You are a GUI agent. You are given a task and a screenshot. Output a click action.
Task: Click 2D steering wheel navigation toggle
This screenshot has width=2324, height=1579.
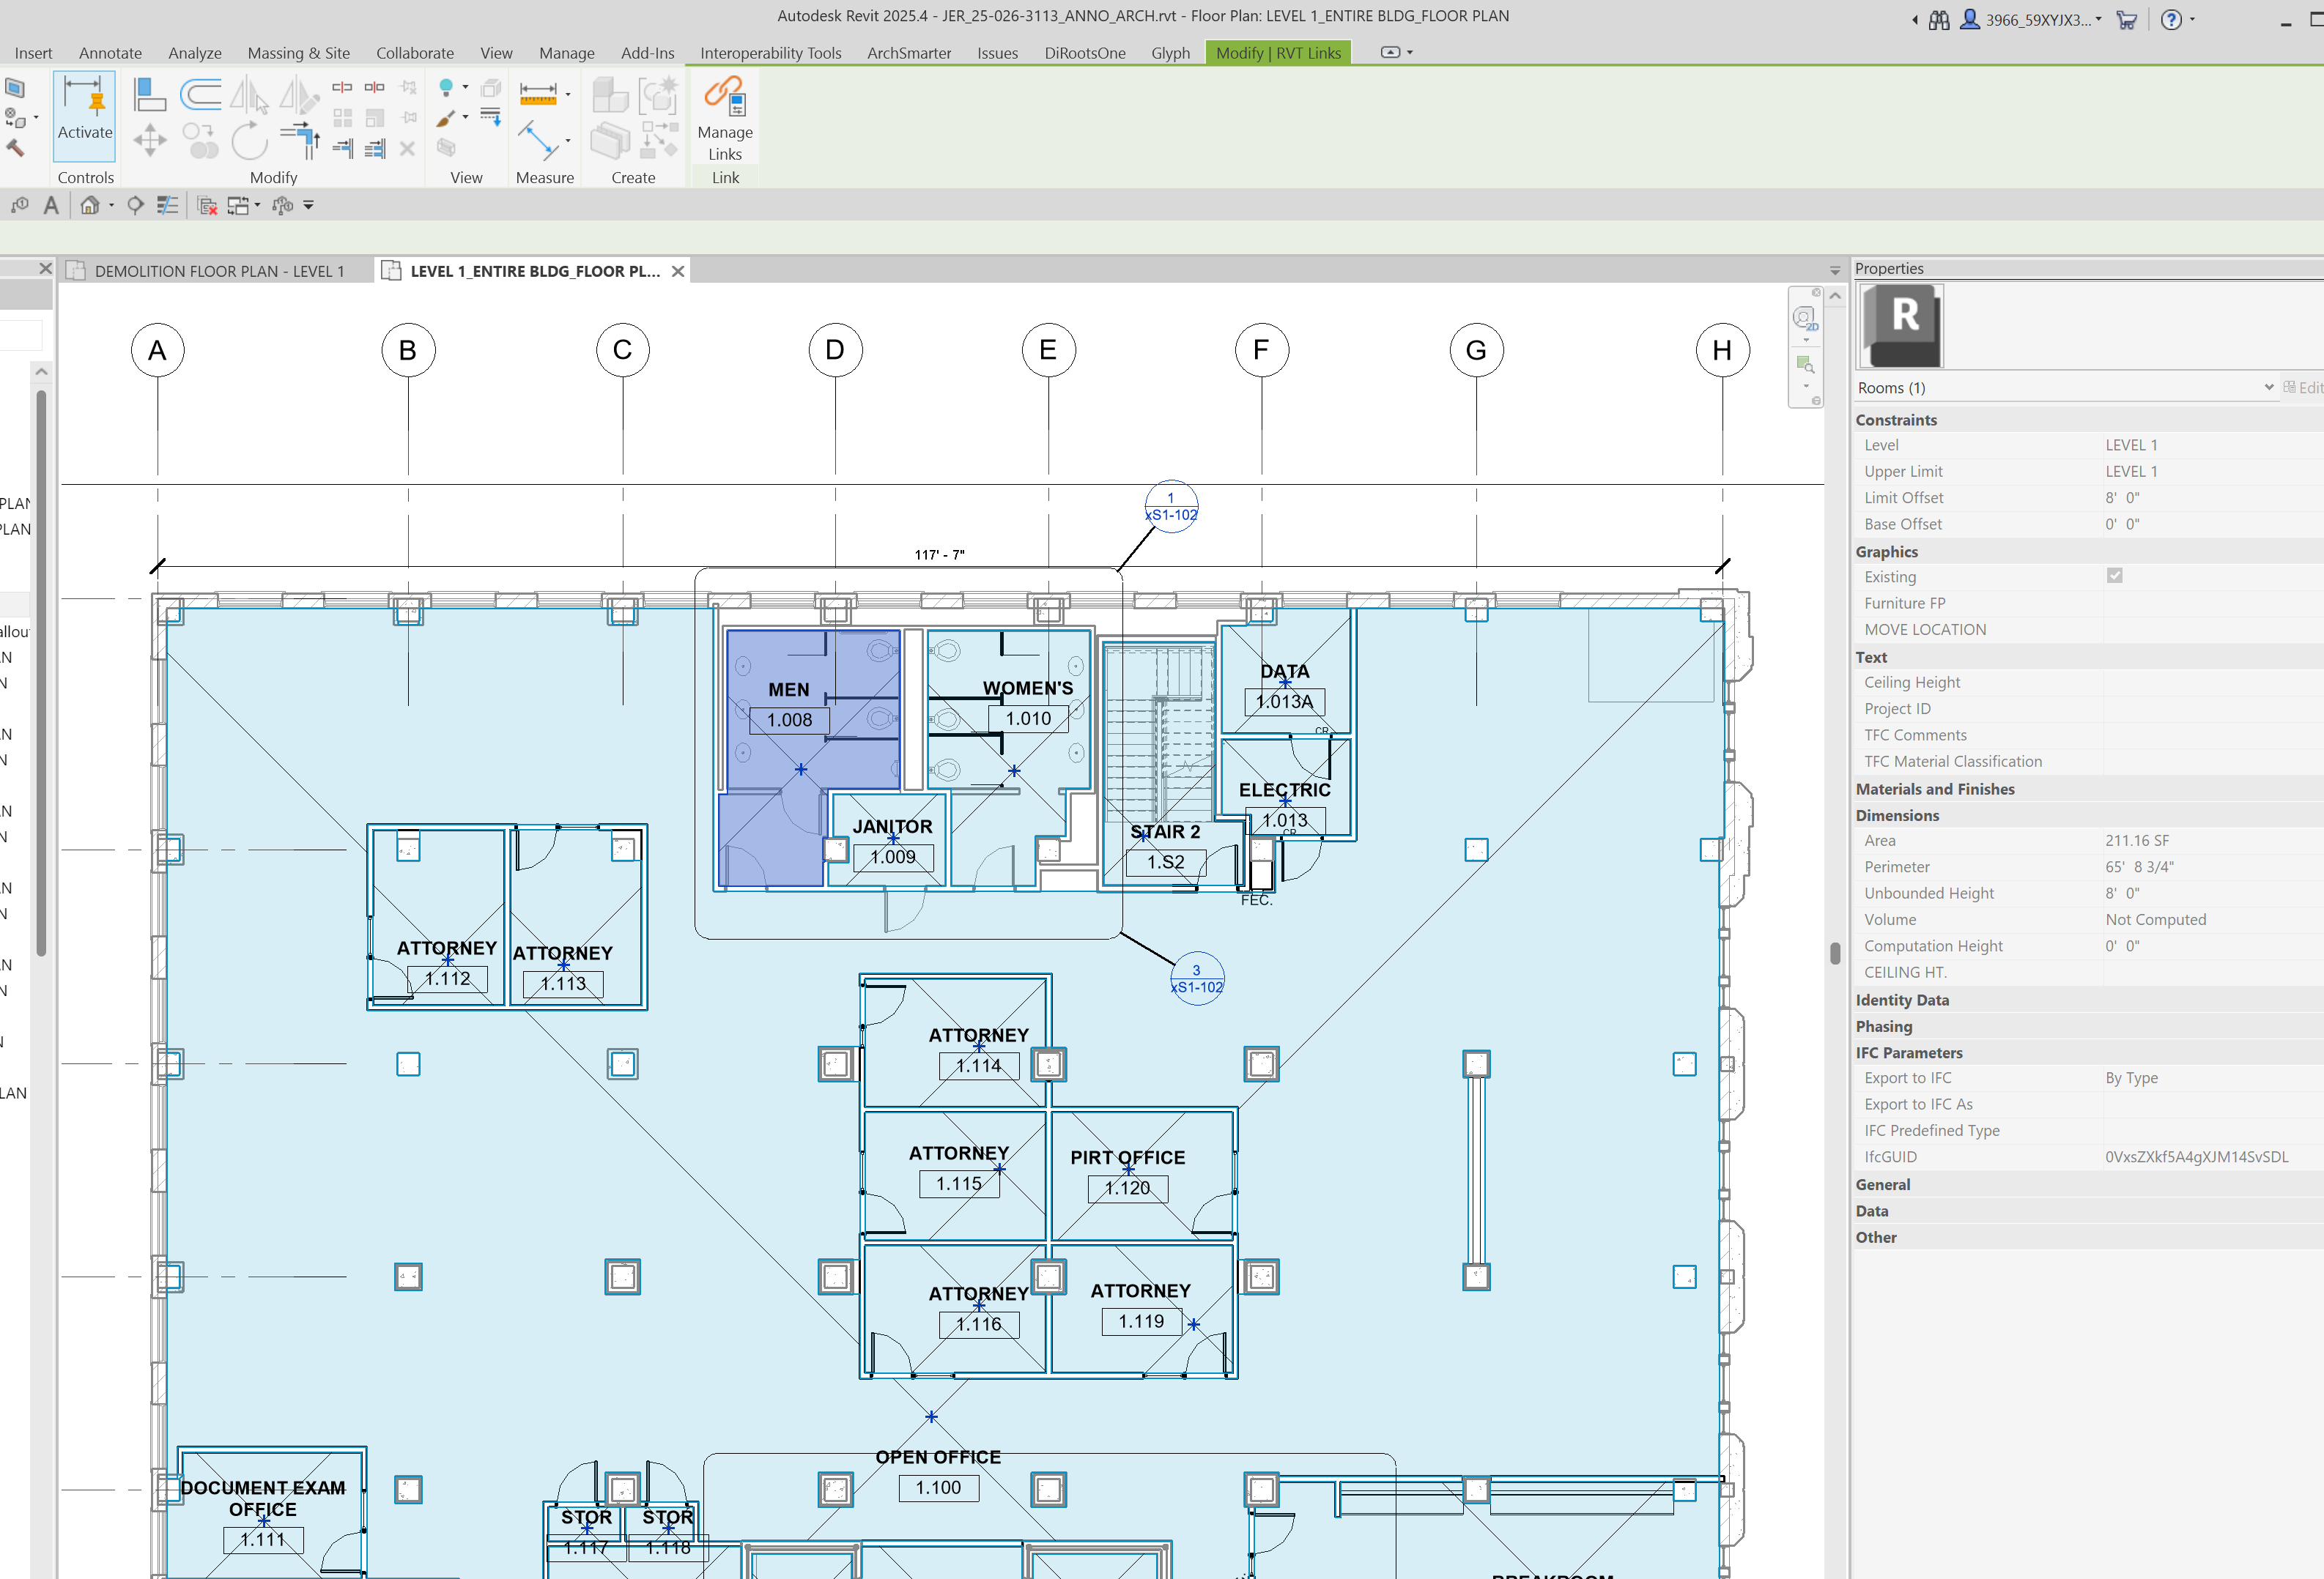tap(1805, 319)
